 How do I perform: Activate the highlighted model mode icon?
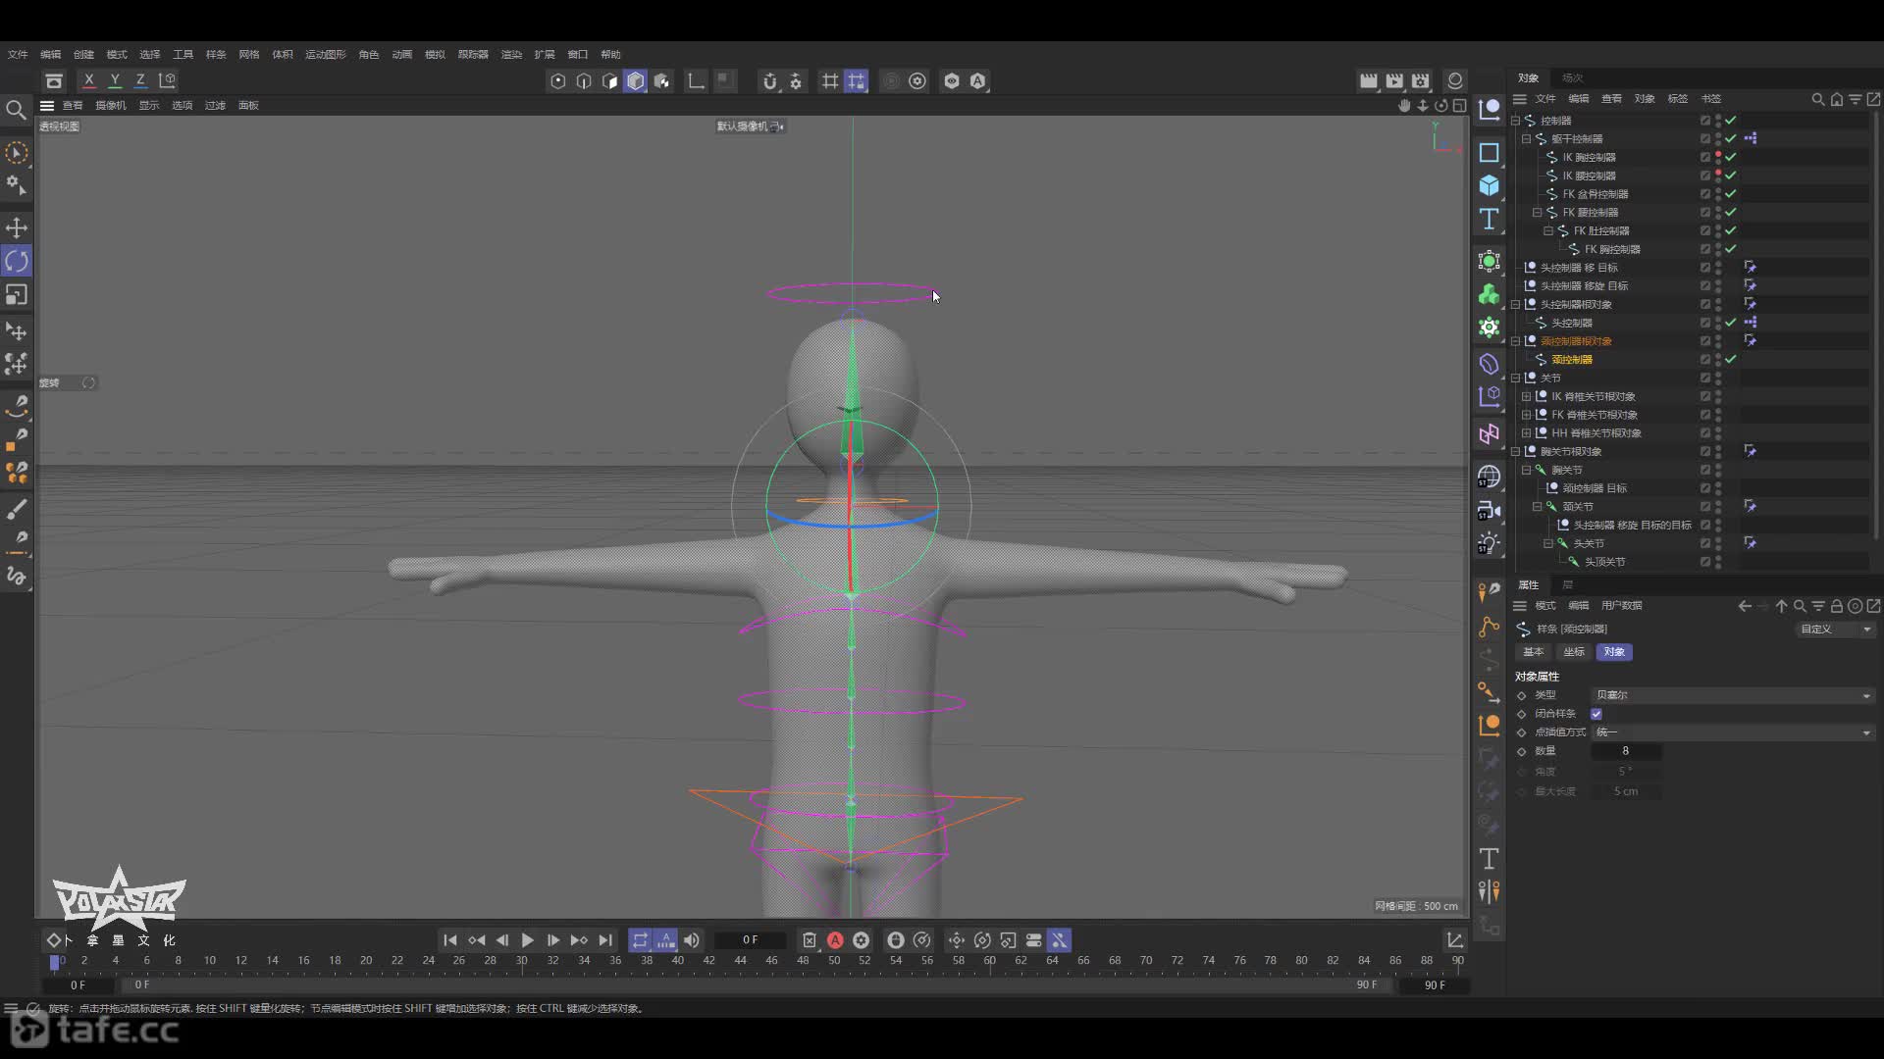click(636, 81)
